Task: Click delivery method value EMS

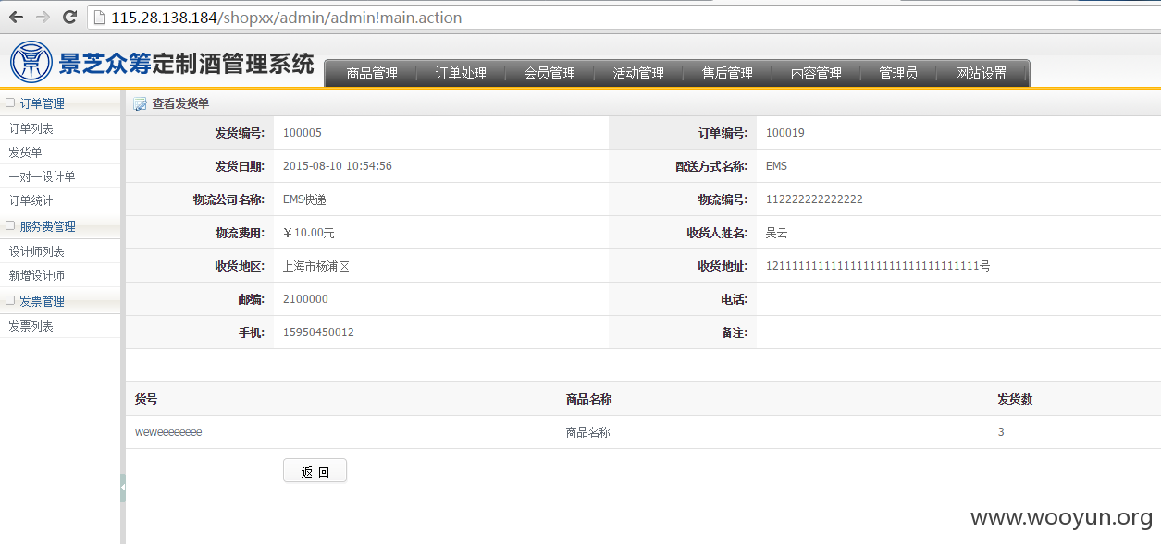Action: point(776,166)
